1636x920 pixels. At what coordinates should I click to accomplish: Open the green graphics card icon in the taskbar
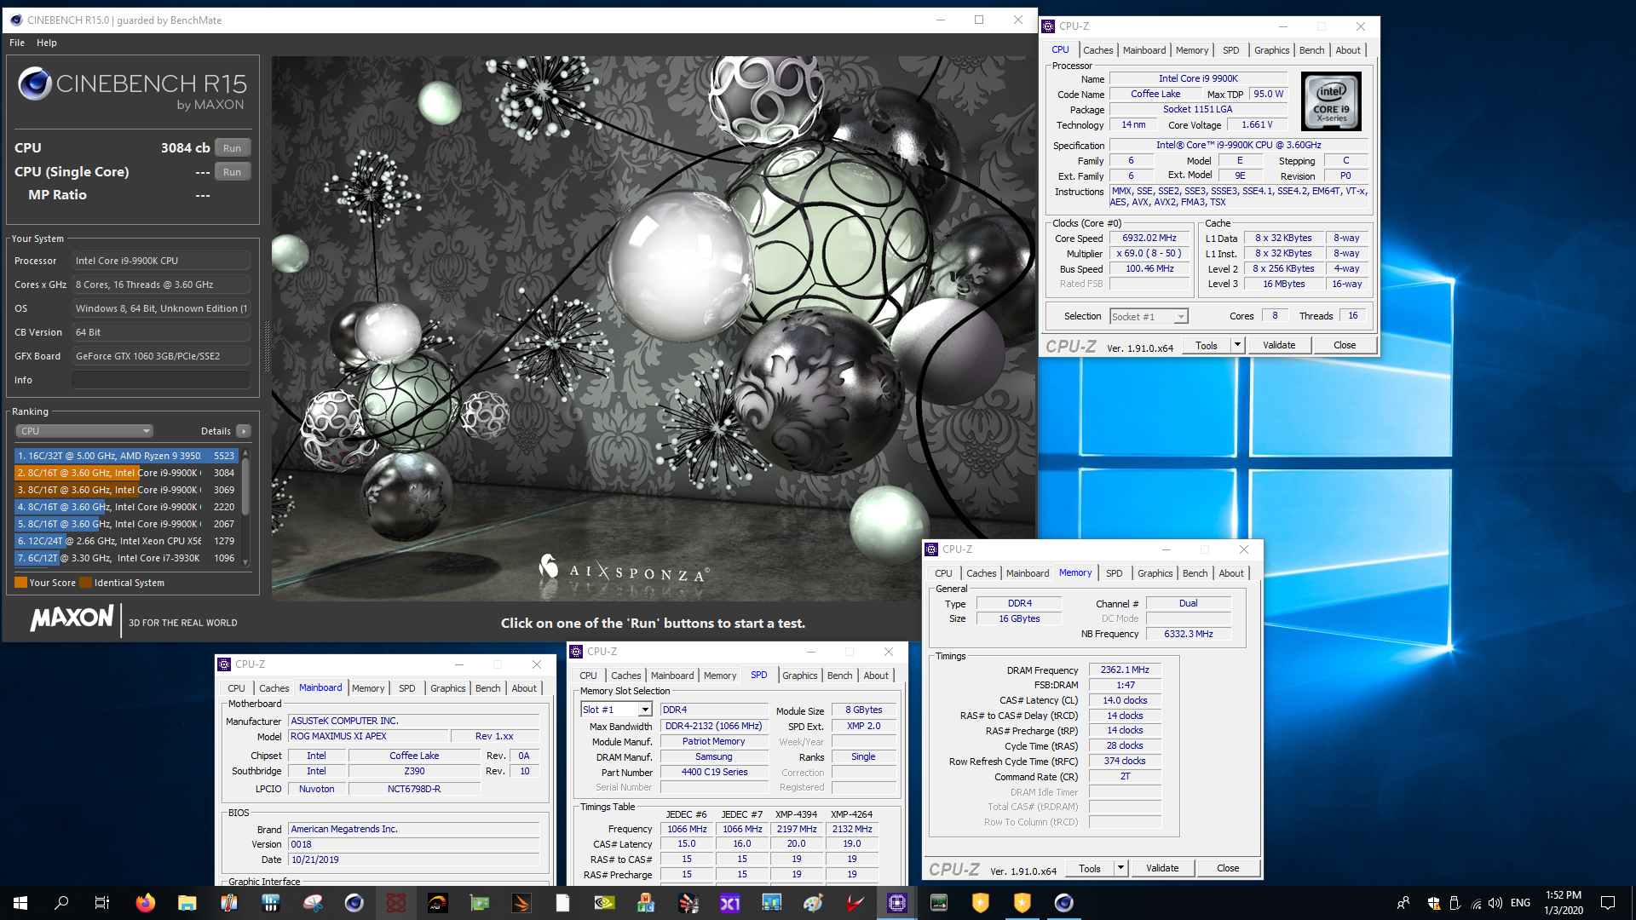480,903
